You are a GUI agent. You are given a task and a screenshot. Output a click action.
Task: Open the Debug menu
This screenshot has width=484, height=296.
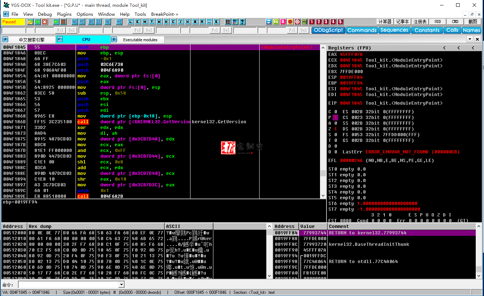pyautogui.click(x=45, y=14)
